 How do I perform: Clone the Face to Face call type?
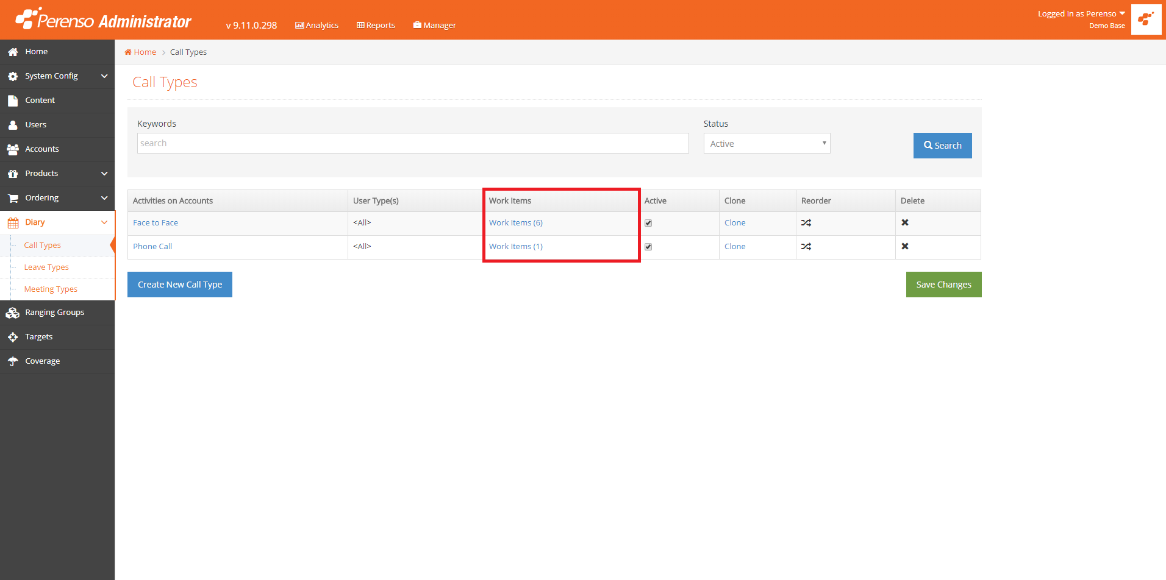735,223
